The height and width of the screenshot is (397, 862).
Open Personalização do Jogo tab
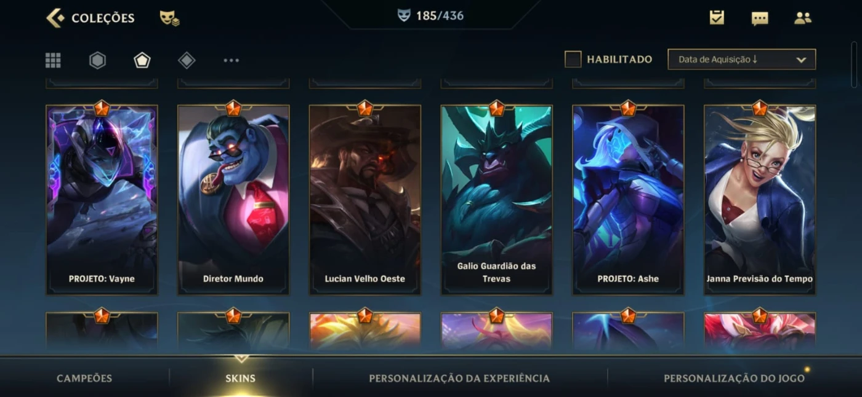(x=734, y=378)
